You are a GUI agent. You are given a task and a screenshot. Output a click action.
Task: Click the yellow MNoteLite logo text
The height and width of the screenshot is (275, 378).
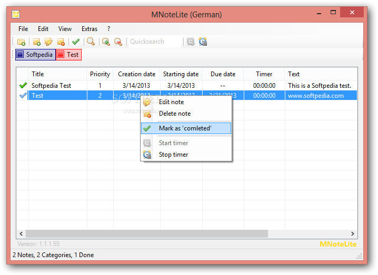point(338,244)
